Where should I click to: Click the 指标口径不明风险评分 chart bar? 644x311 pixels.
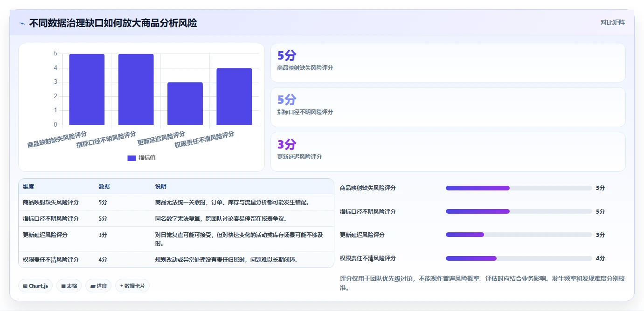click(x=136, y=89)
